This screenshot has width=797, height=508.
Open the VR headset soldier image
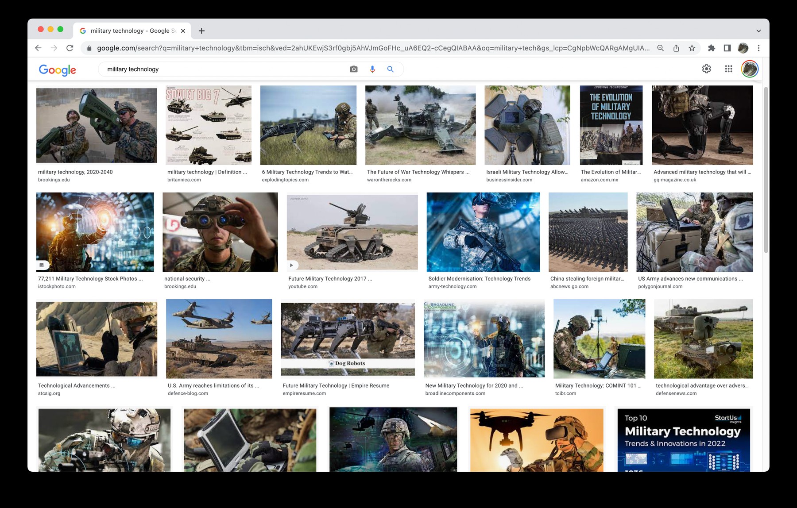pos(483,232)
